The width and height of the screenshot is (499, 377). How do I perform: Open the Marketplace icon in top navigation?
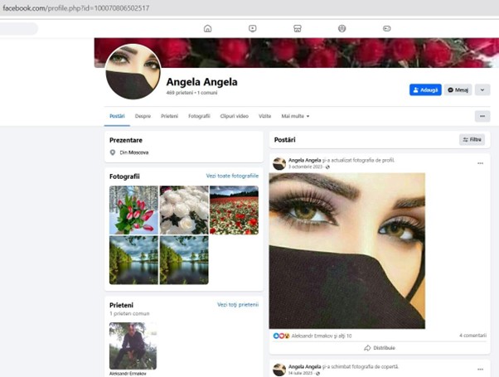[297, 28]
